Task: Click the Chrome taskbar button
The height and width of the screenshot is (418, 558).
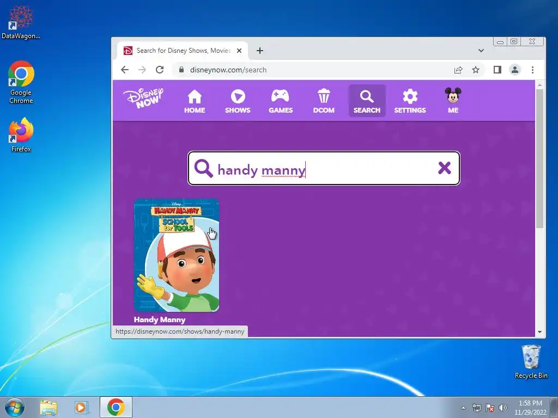Action: point(116,407)
